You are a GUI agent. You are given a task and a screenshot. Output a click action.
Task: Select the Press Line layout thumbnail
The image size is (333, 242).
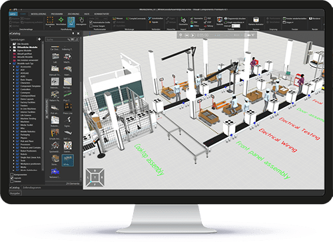(67, 108)
